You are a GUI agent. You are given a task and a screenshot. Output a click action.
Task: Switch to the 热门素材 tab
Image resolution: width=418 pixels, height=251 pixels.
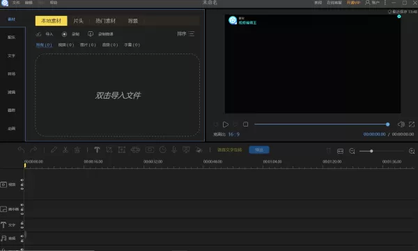click(x=106, y=21)
